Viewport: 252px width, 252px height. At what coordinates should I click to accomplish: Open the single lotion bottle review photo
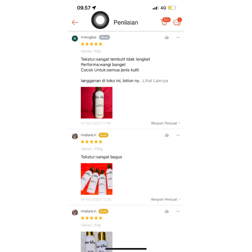(x=97, y=103)
